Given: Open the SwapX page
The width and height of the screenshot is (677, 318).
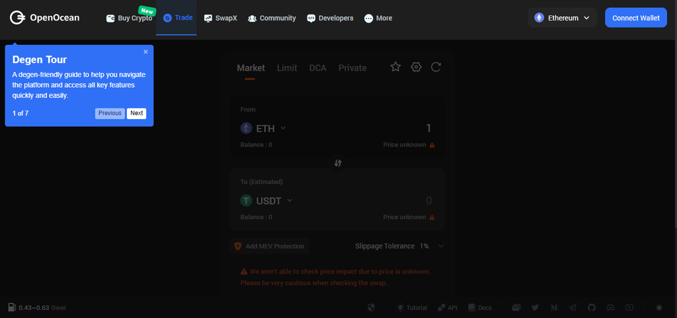Looking at the screenshot, I should [x=220, y=18].
